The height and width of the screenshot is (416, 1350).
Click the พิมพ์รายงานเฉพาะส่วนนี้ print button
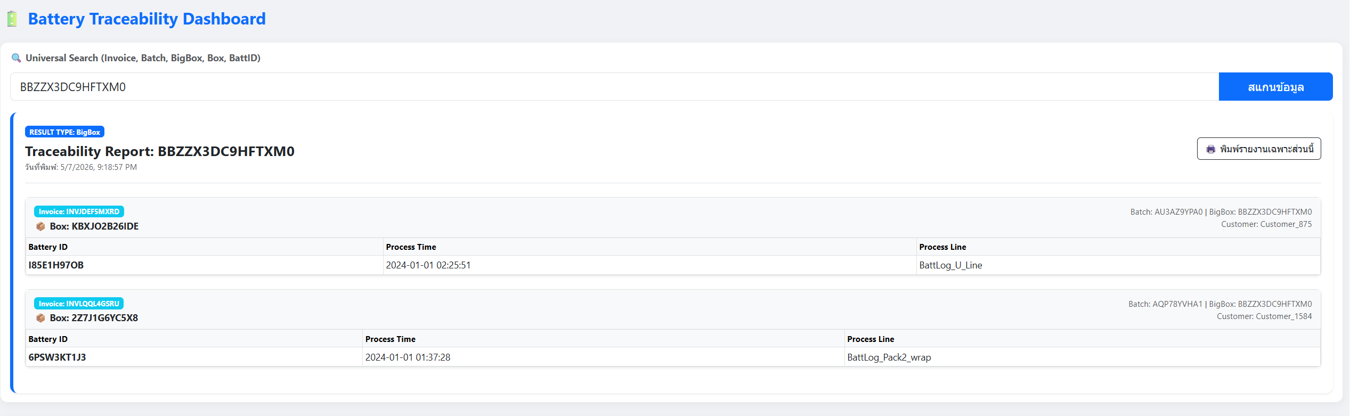click(x=1259, y=149)
